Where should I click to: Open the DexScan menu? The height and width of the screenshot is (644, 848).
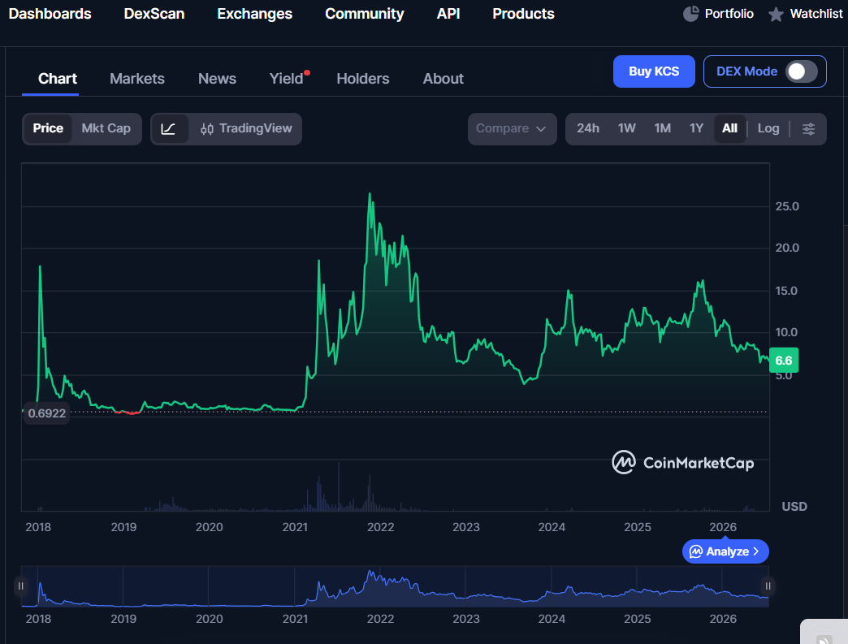(154, 14)
